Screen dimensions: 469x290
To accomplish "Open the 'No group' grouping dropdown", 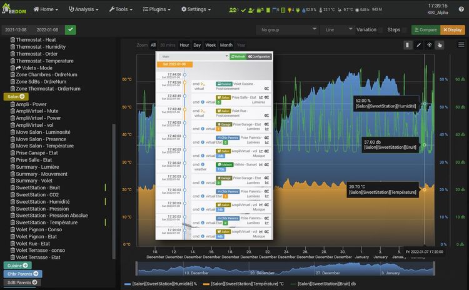I will click(288, 29).
